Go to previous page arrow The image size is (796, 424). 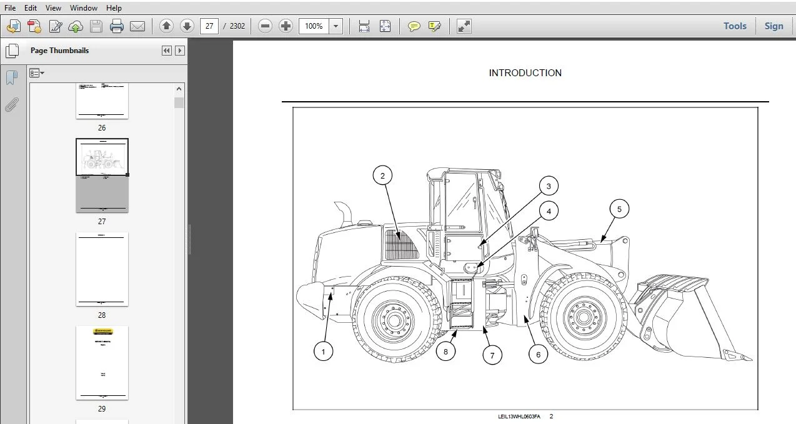[x=166, y=26]
